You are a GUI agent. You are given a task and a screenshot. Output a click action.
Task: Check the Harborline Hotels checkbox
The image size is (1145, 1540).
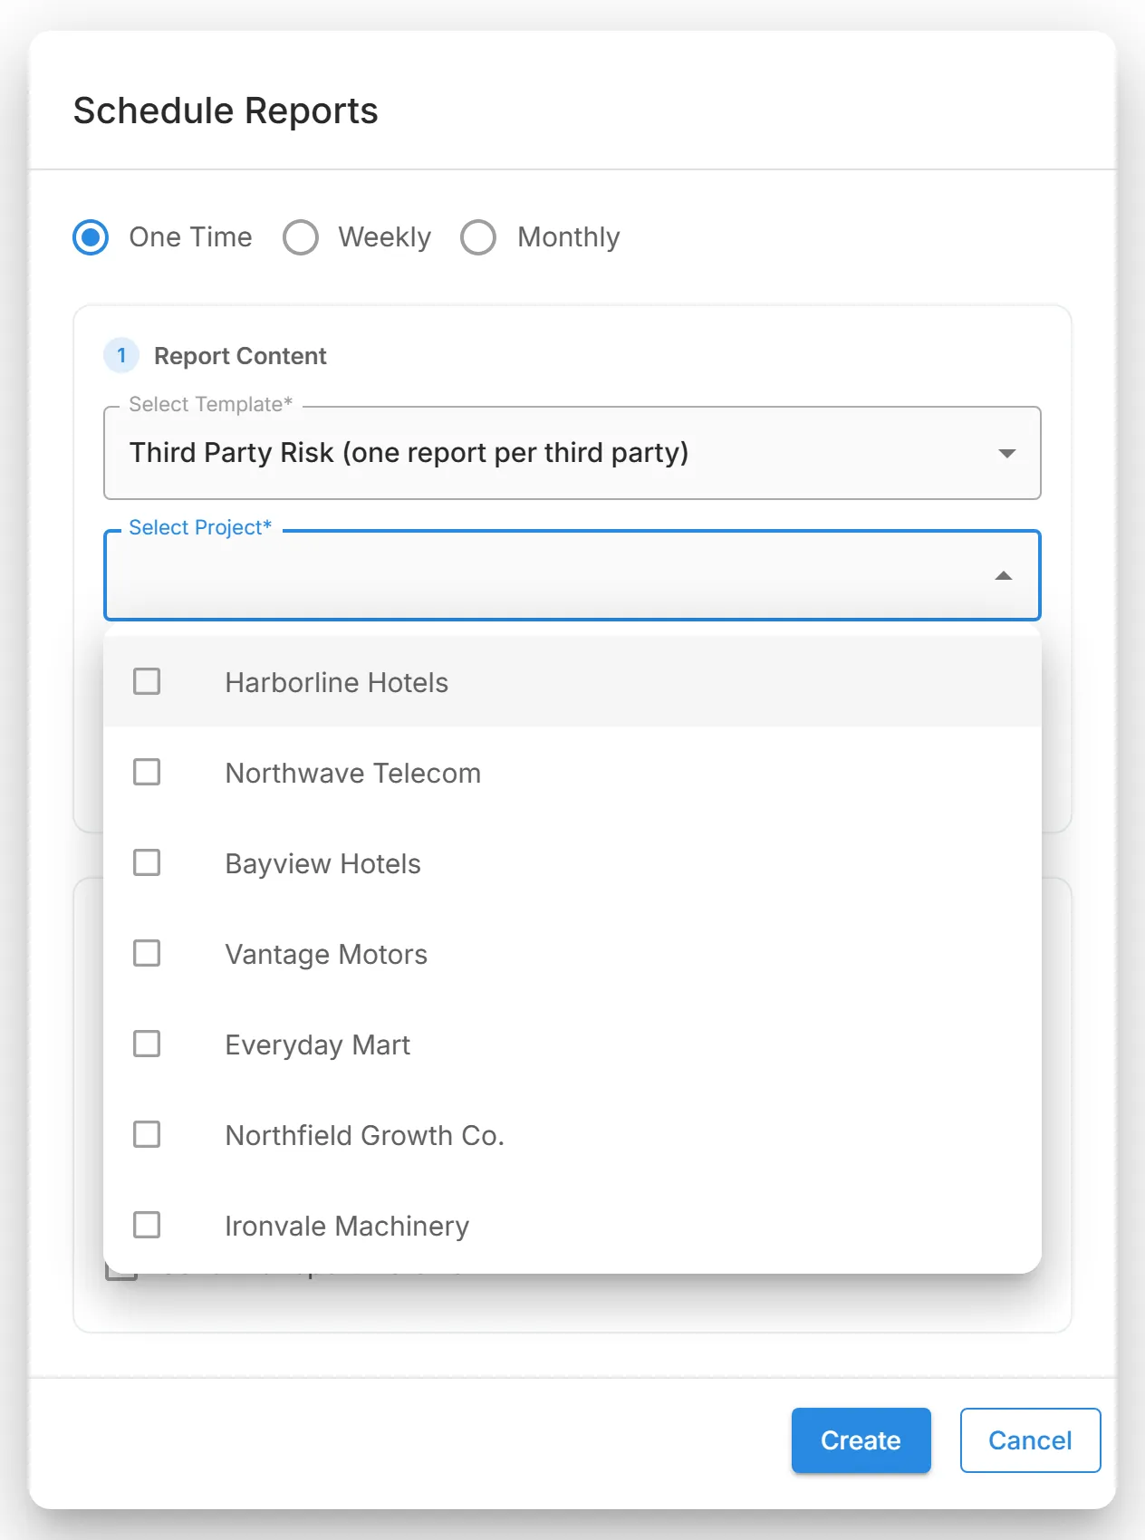147,681
